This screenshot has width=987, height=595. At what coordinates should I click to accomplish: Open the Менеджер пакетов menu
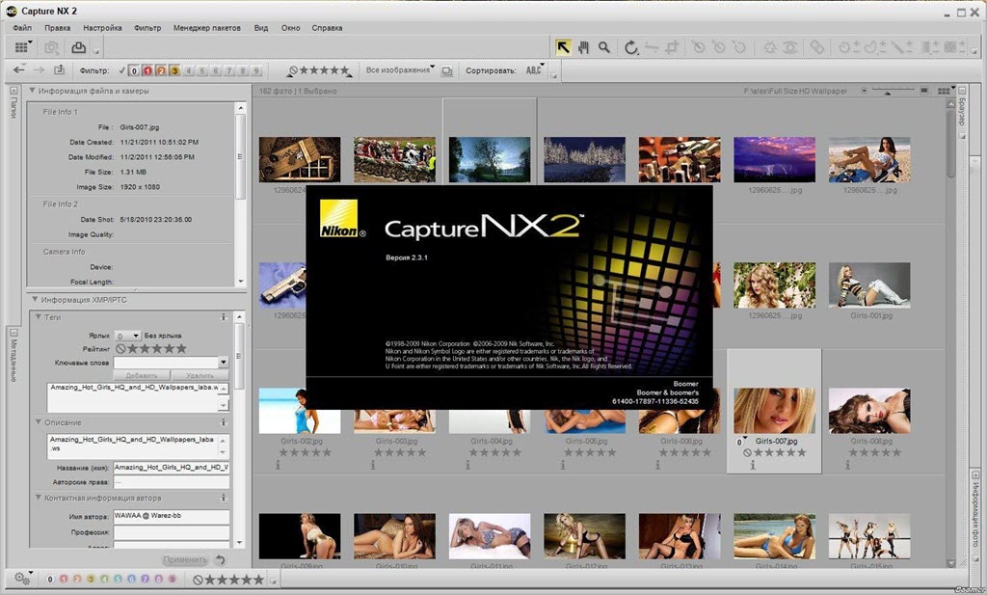click(x=207, y=28)
